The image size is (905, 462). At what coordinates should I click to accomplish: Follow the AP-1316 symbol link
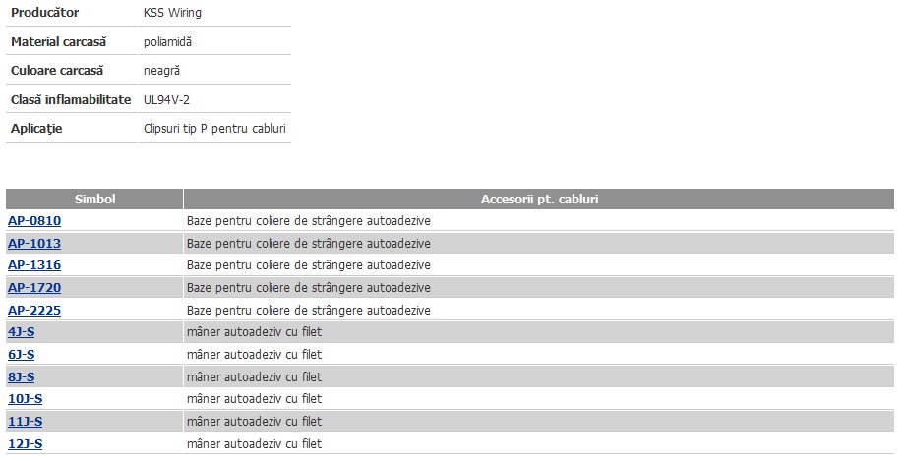[x=34, y=265]
